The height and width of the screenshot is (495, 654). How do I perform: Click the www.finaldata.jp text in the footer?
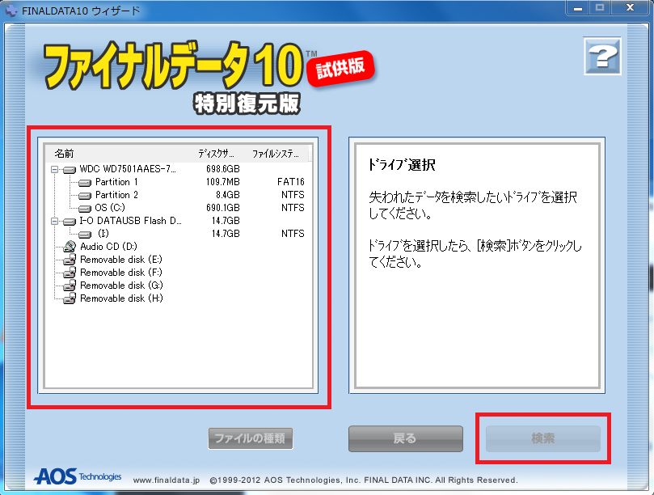pyautogui.click(x=167, y=480)
